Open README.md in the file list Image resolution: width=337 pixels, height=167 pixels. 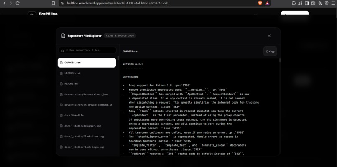pos(87,84)
